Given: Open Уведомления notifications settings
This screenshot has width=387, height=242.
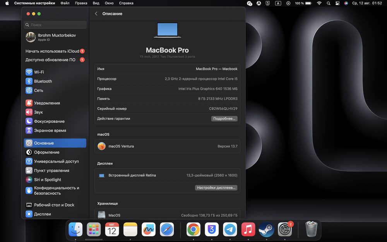Looking at the screenshot, I should [55, 103].
